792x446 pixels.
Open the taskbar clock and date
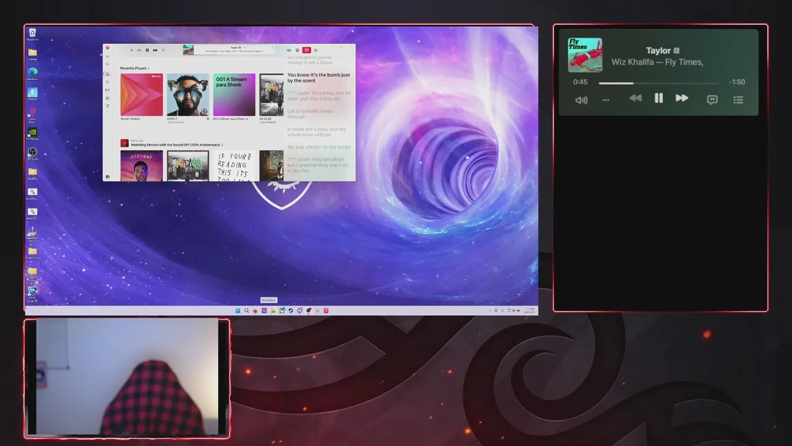pos(530,310)
